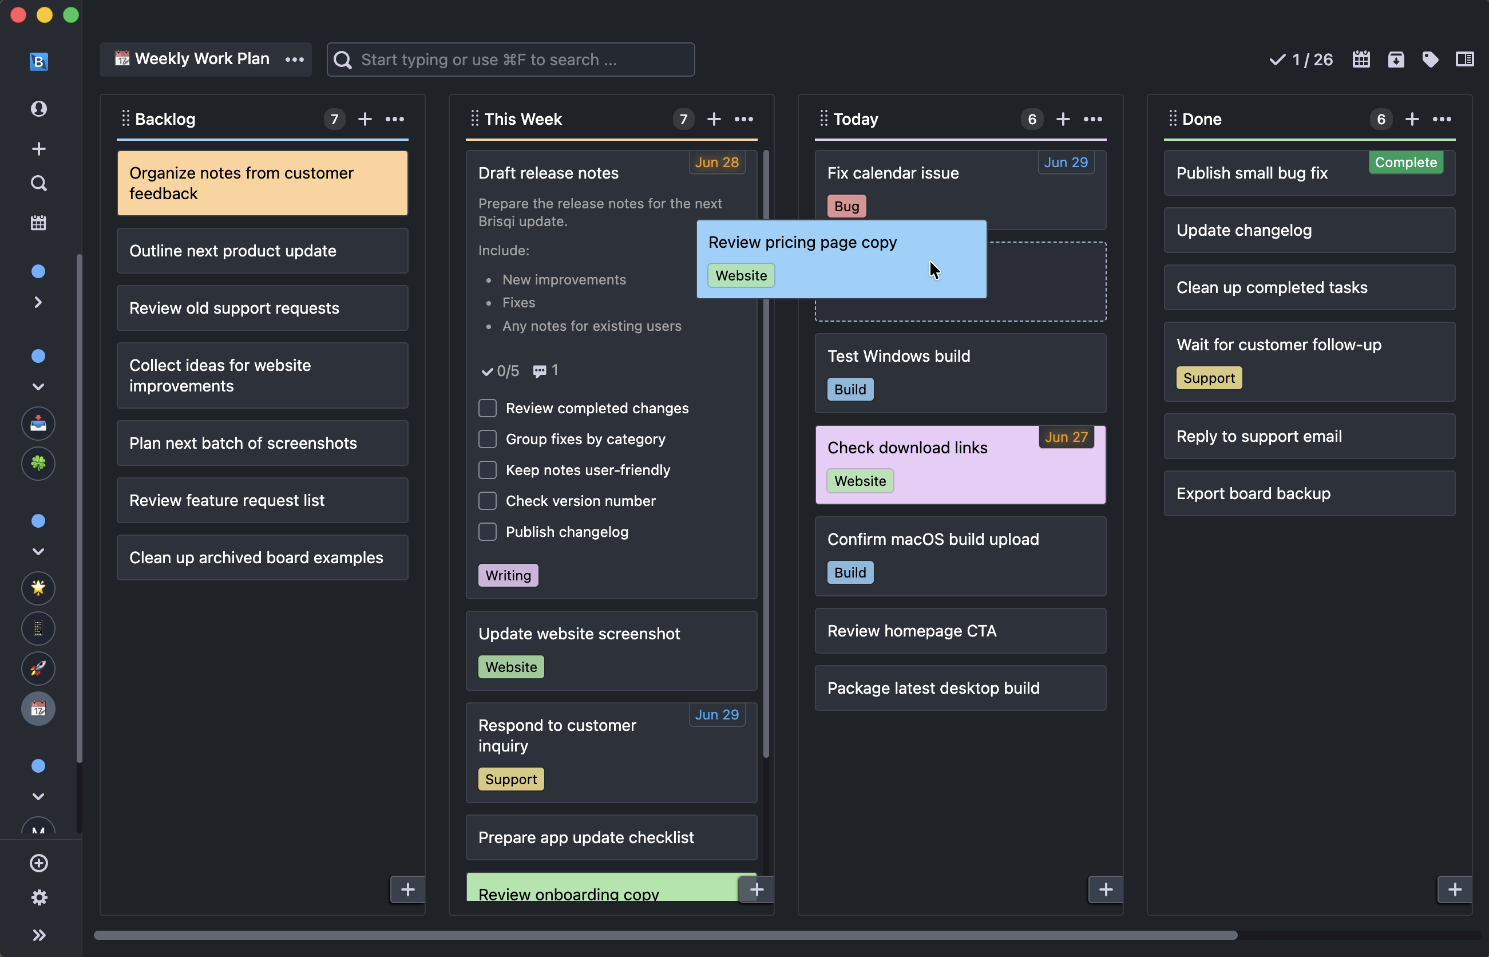Select the Weekly Work Plan calendar board icon

tap(38, 709)
